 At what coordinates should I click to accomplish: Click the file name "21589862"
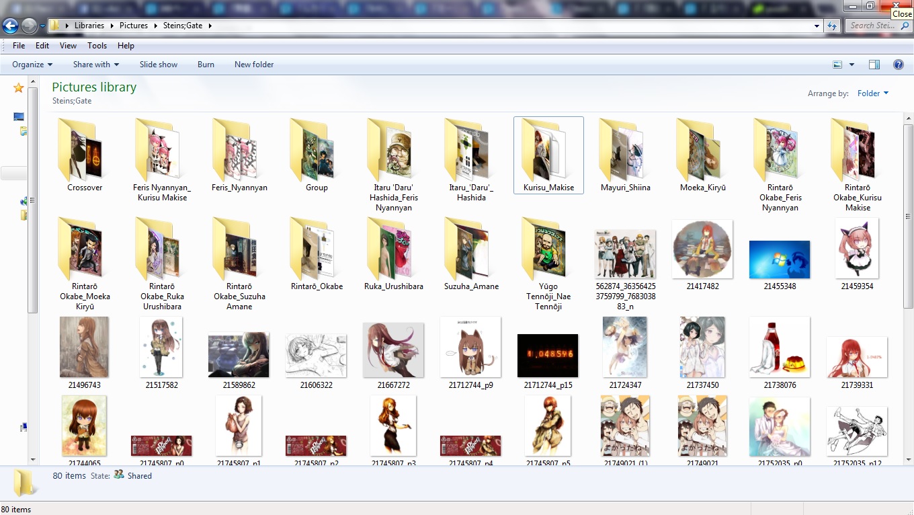[239, 385]
